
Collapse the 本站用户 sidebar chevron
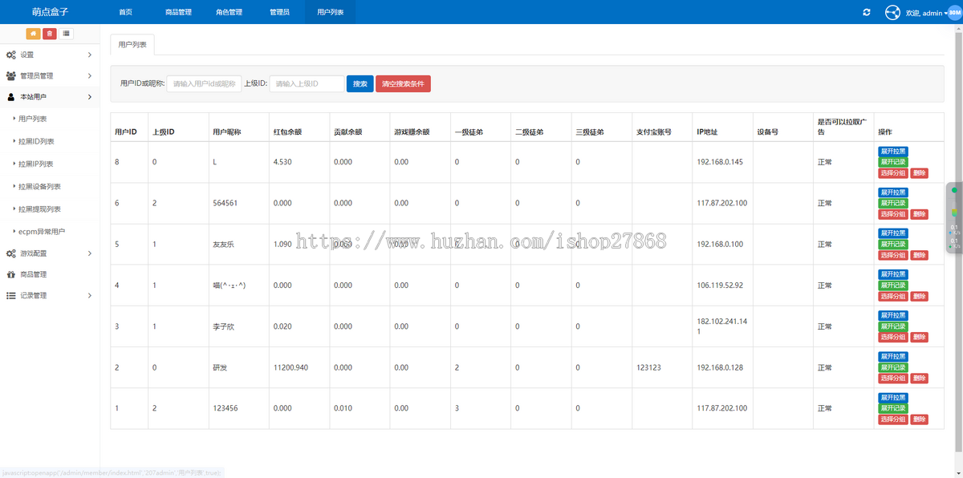pos(89,97)
